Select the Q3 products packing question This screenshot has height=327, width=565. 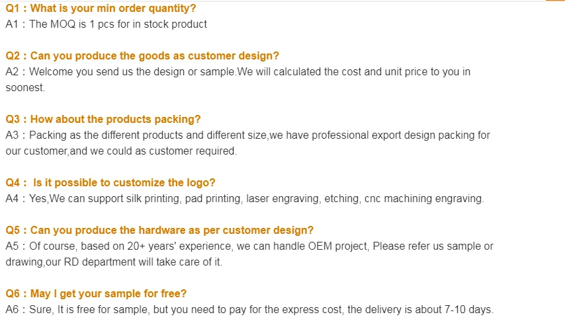tap(103, 119)
